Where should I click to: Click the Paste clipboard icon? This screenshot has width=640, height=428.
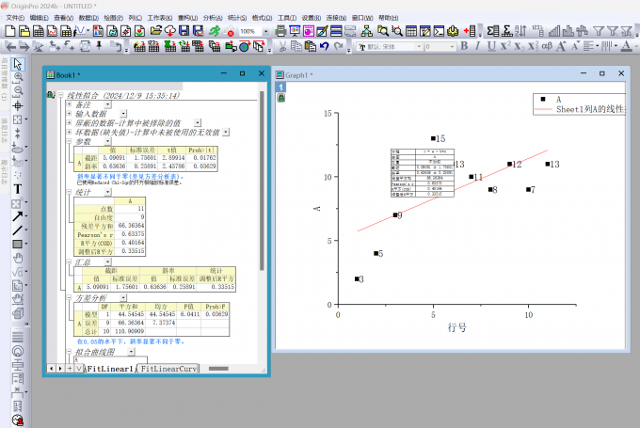(311, 46)
